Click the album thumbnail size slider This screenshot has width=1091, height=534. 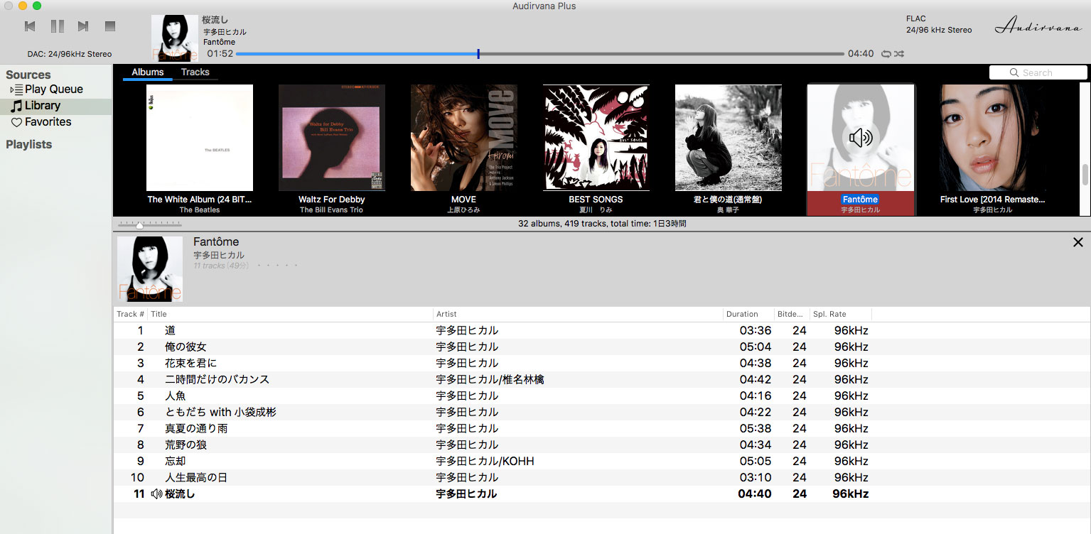point(139,224)
